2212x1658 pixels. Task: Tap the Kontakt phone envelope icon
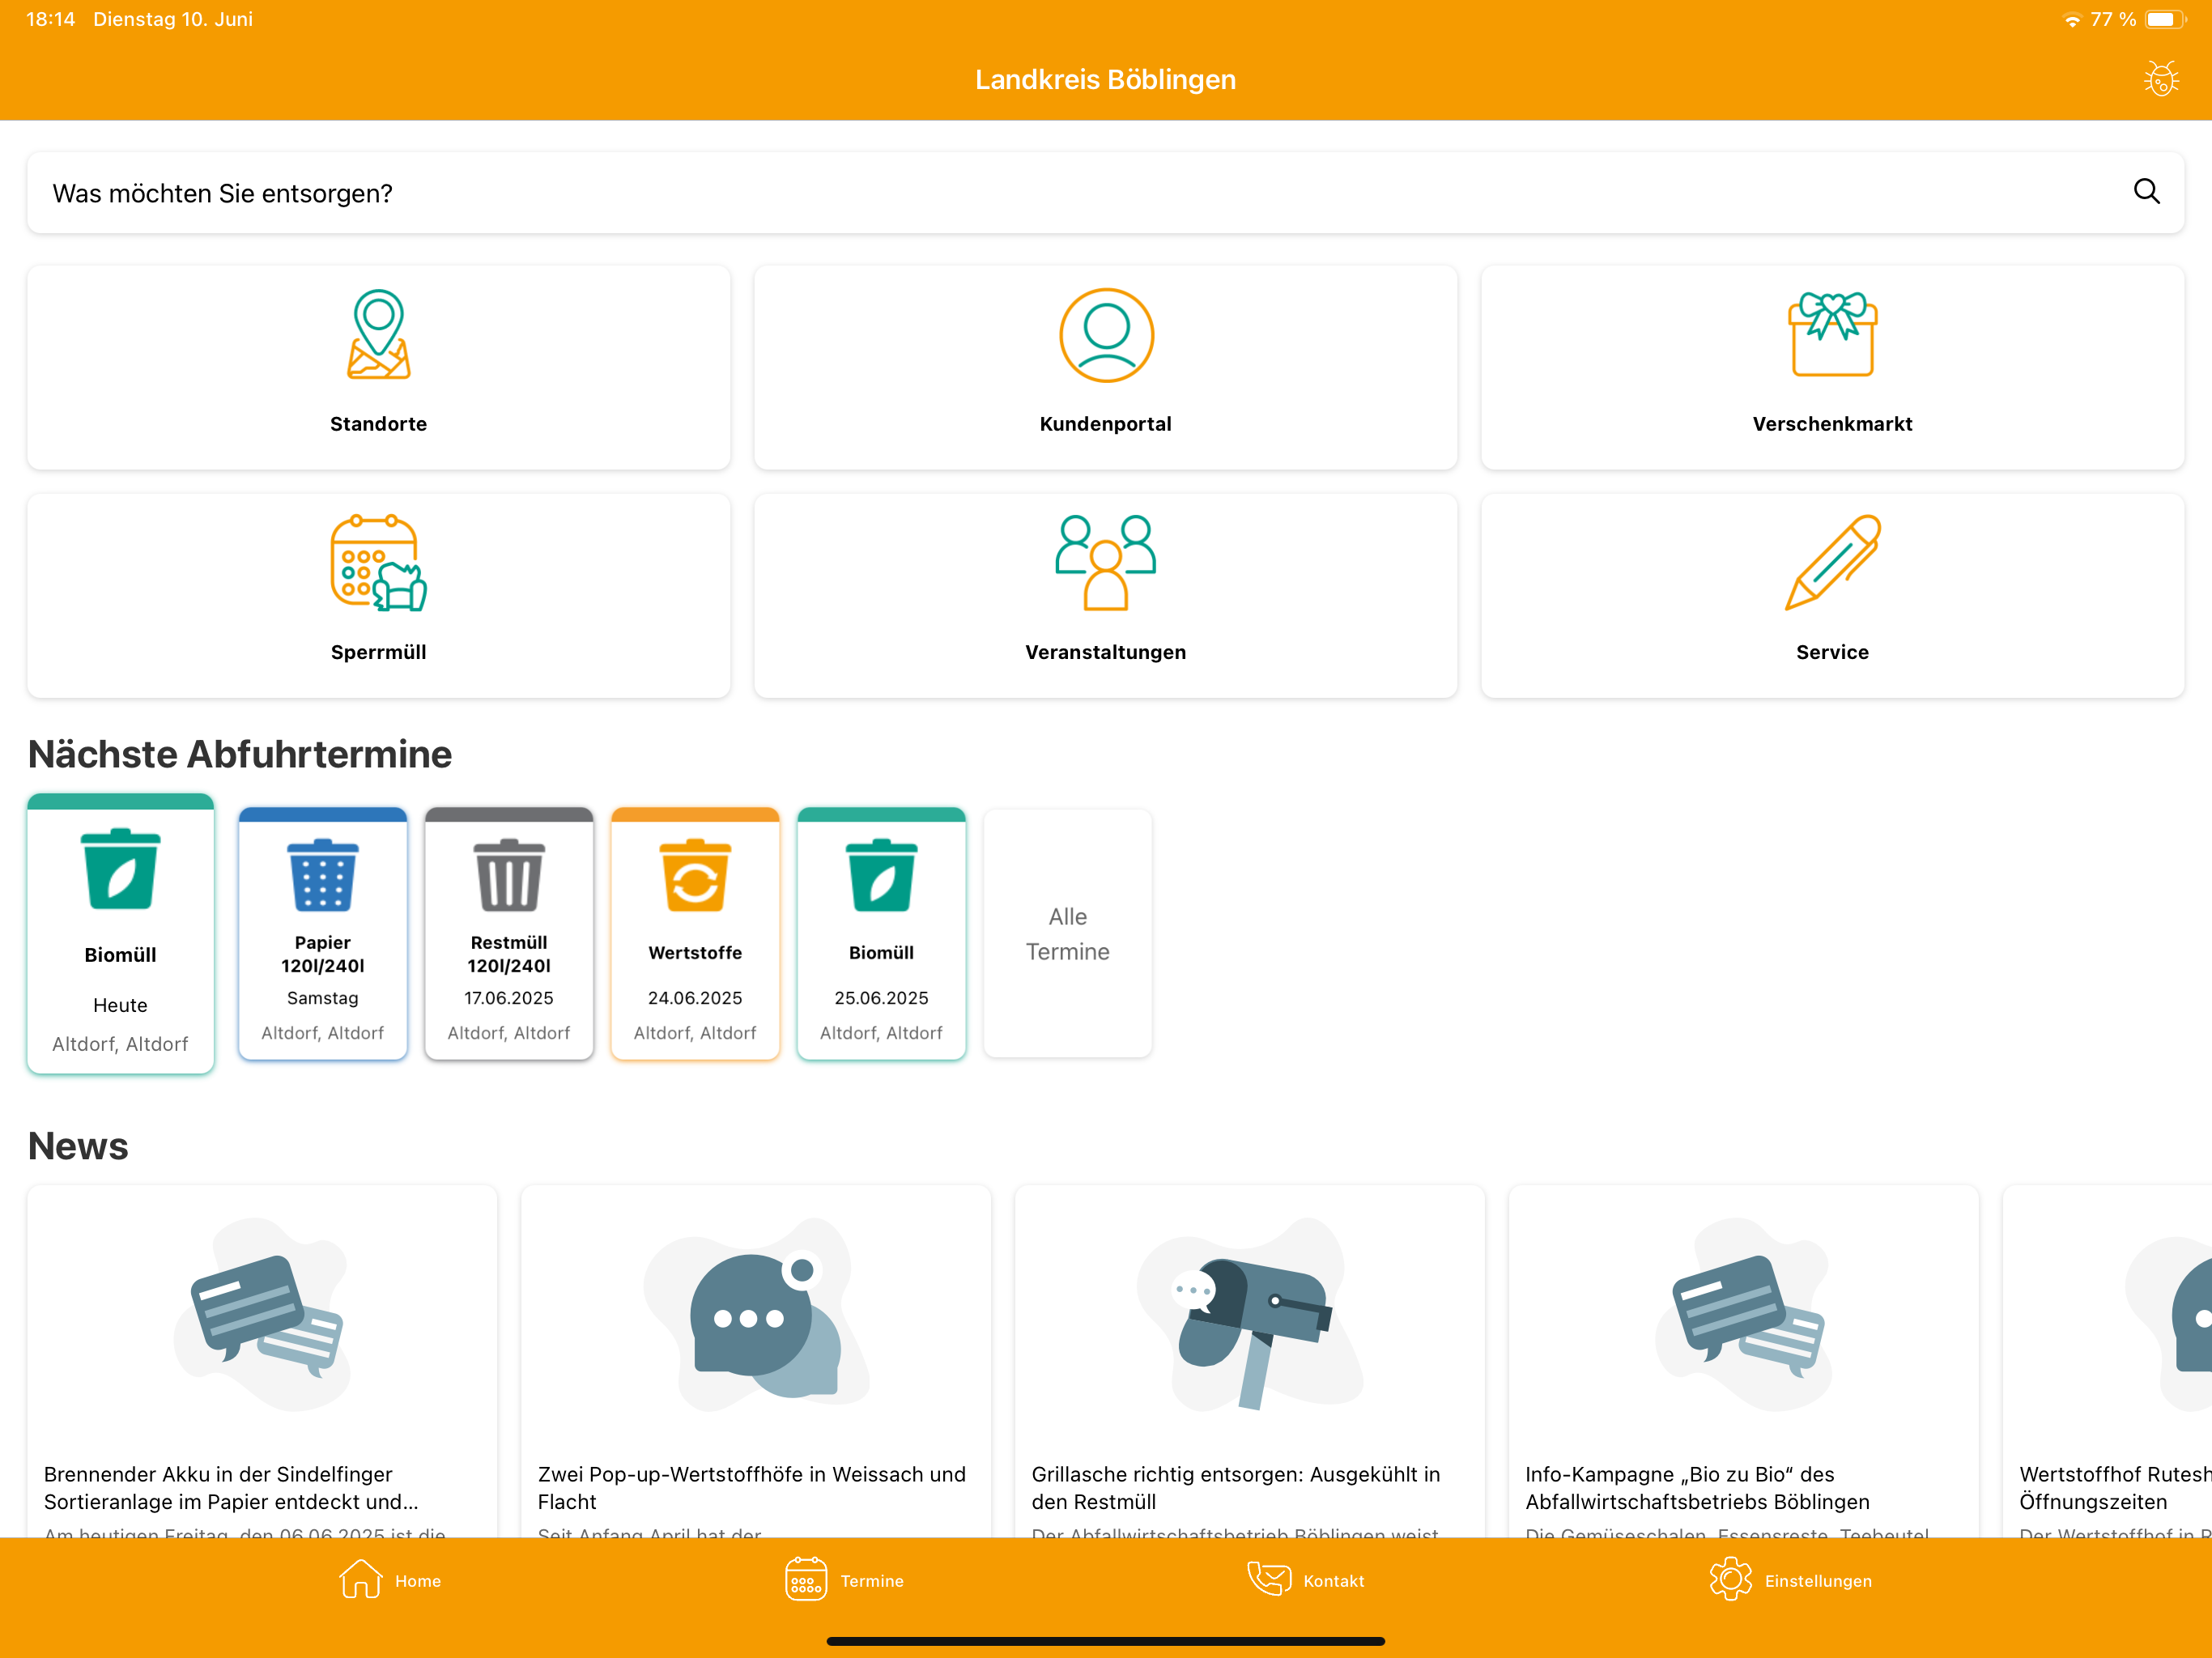(1269, 1579)
